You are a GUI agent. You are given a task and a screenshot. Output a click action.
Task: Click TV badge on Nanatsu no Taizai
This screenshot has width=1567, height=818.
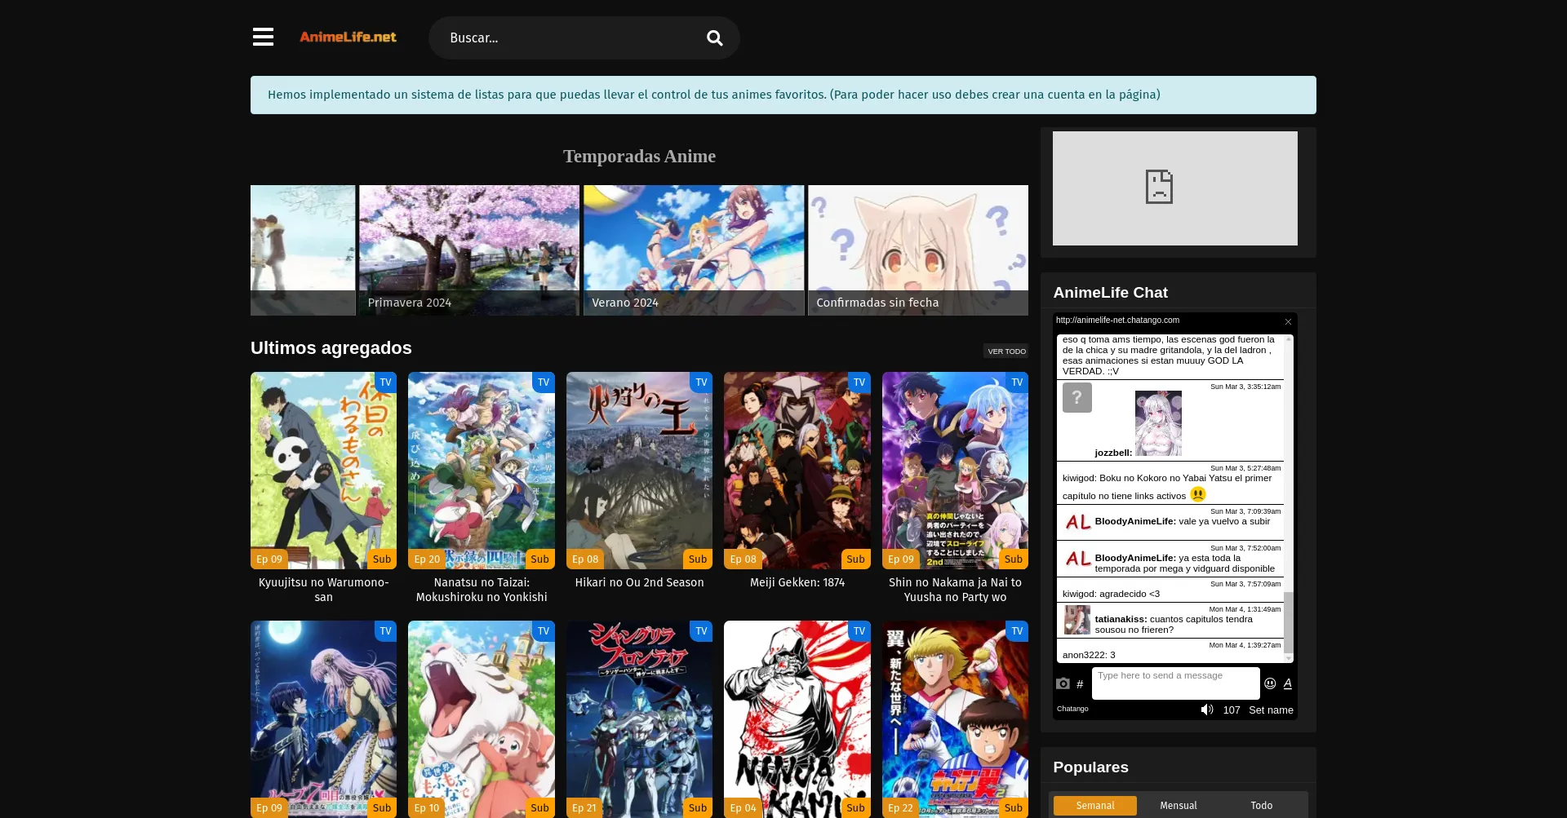(x=544, y=382)
